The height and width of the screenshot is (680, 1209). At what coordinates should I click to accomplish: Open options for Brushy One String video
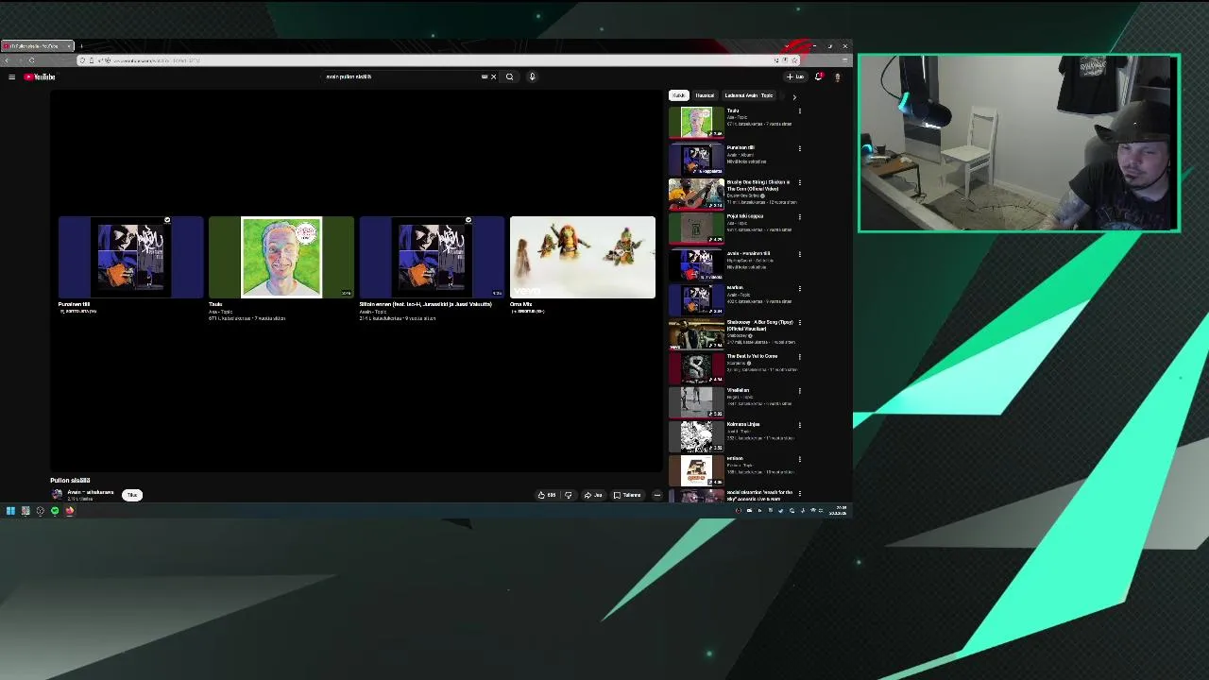[800, 182]
